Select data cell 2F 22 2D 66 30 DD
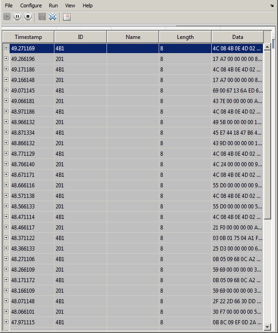This screenshot has height=333, width=278. [237, 301]
